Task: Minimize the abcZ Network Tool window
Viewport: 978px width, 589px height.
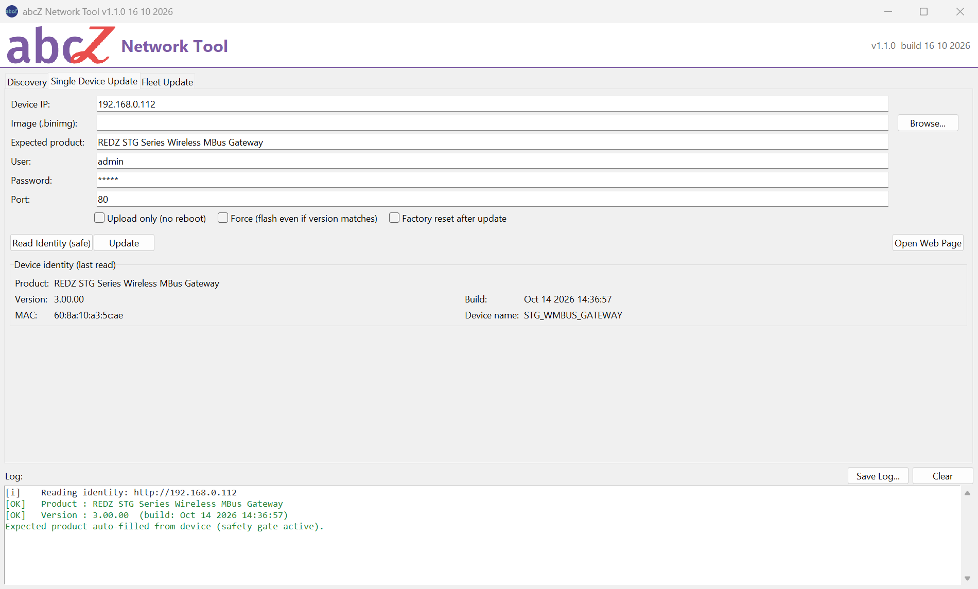Action: pyautogui.click(x=888, y=11)
